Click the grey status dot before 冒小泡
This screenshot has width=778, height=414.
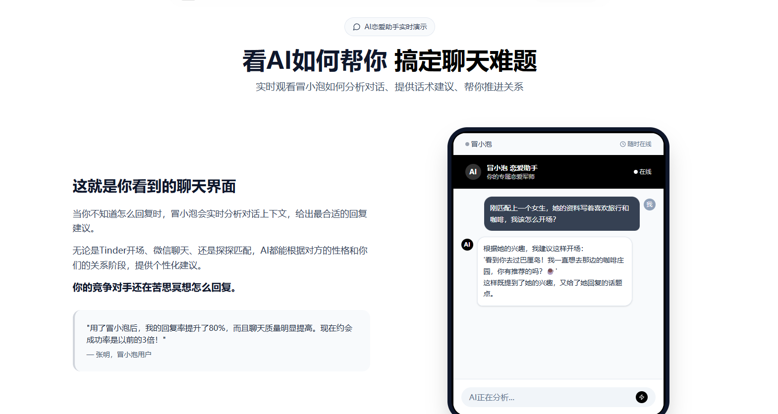tap(467, 144)
